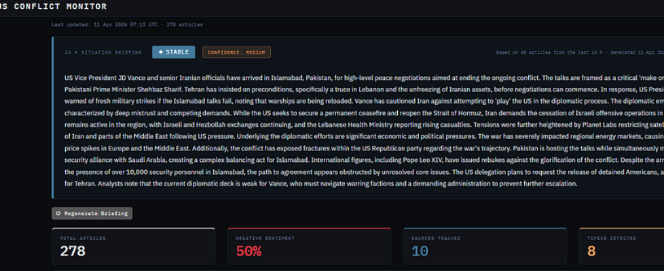
Task: Click the Conflict Monitor page title
Action: 54,7
